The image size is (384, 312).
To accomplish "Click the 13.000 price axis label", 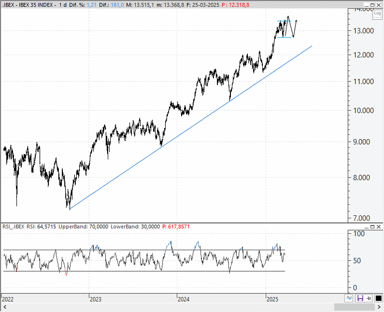I will click(364, 31).
